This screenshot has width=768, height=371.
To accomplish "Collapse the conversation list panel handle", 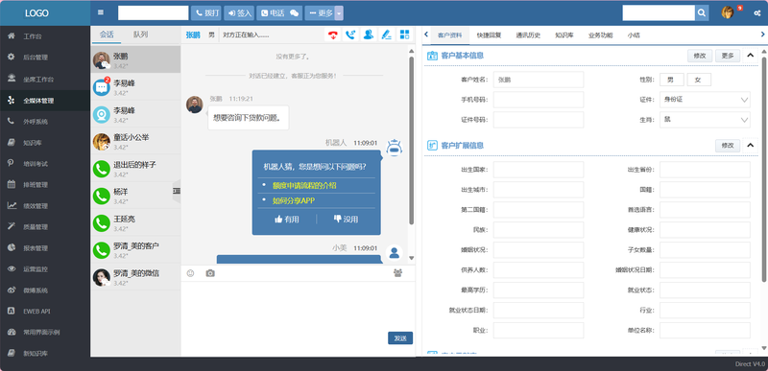I will (177, 191).
